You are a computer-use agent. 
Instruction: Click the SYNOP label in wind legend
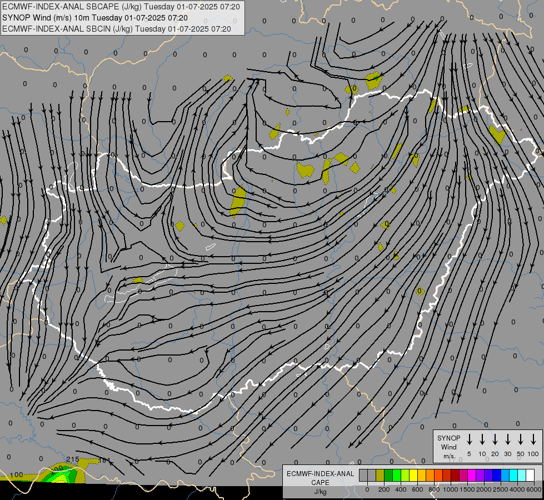(448, 438)
